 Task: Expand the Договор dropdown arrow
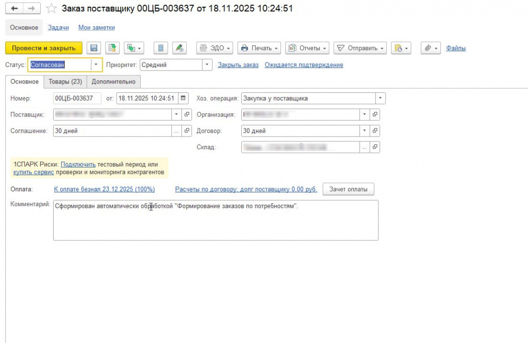pyautogui.click(x=365, y=130)
